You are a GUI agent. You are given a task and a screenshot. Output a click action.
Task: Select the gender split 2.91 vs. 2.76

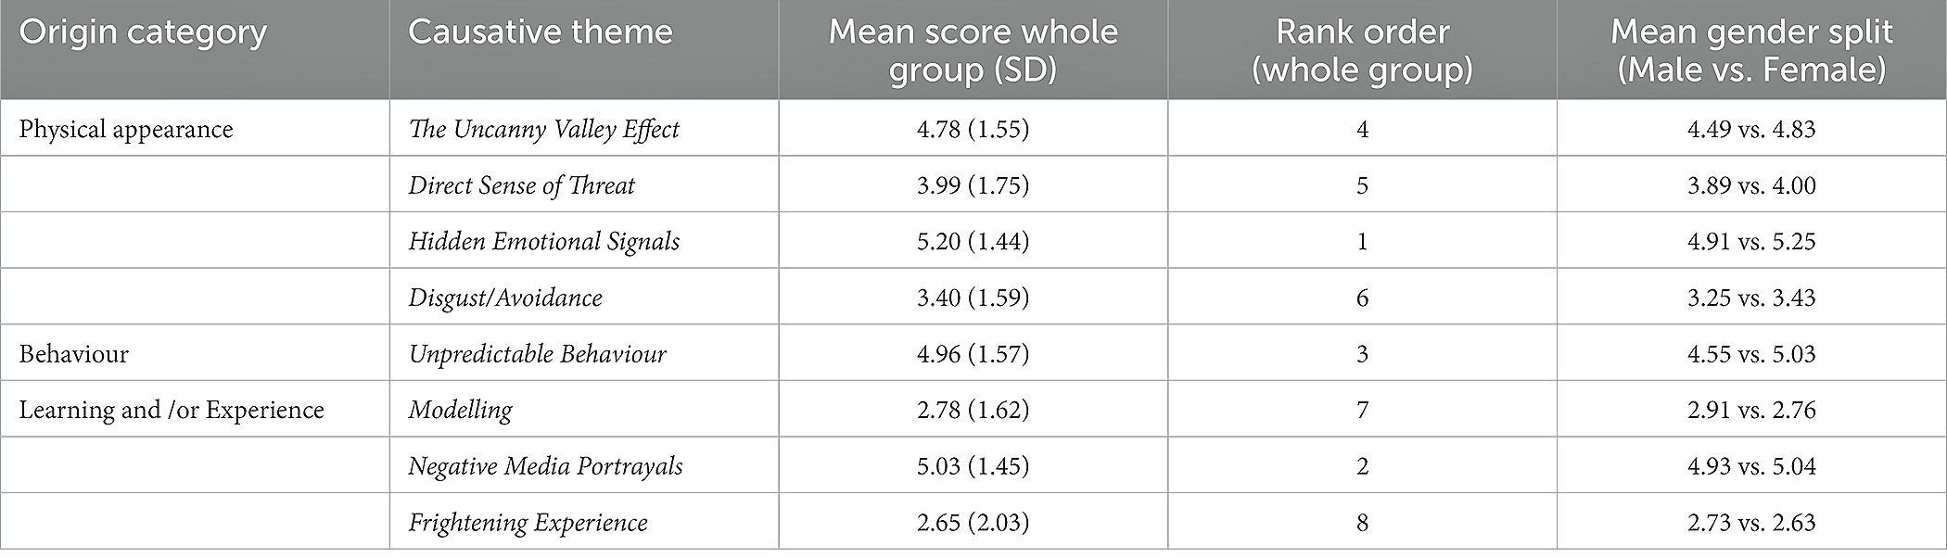[1751, 410]
